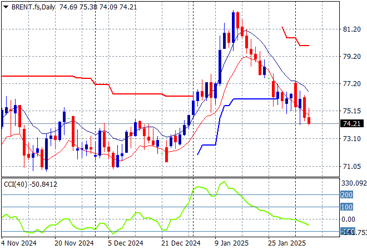Click the 71.05 price axis label
The width and height of the screenshot is (367, 250).
coord(351,166)
